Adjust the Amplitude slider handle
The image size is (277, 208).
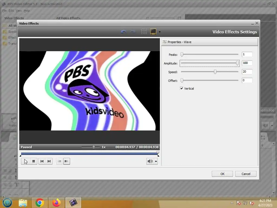point(237,63)
